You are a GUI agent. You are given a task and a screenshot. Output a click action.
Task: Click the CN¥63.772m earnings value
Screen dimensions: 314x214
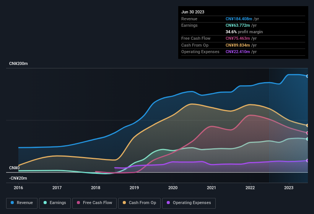[x=238, y=25]
